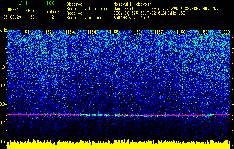Click the date stamp 05.06.29 11:50
This screenshot has height=149, width=234.
[x=19, y=17]
